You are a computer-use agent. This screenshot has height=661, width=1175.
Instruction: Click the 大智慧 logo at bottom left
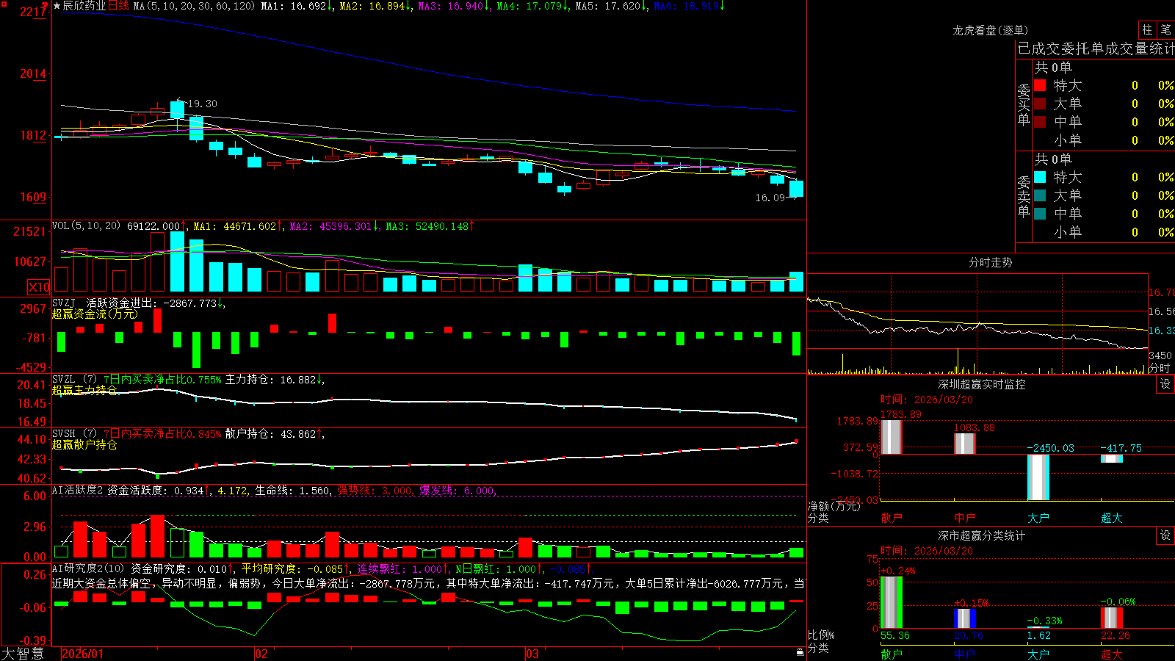[23, 654]
